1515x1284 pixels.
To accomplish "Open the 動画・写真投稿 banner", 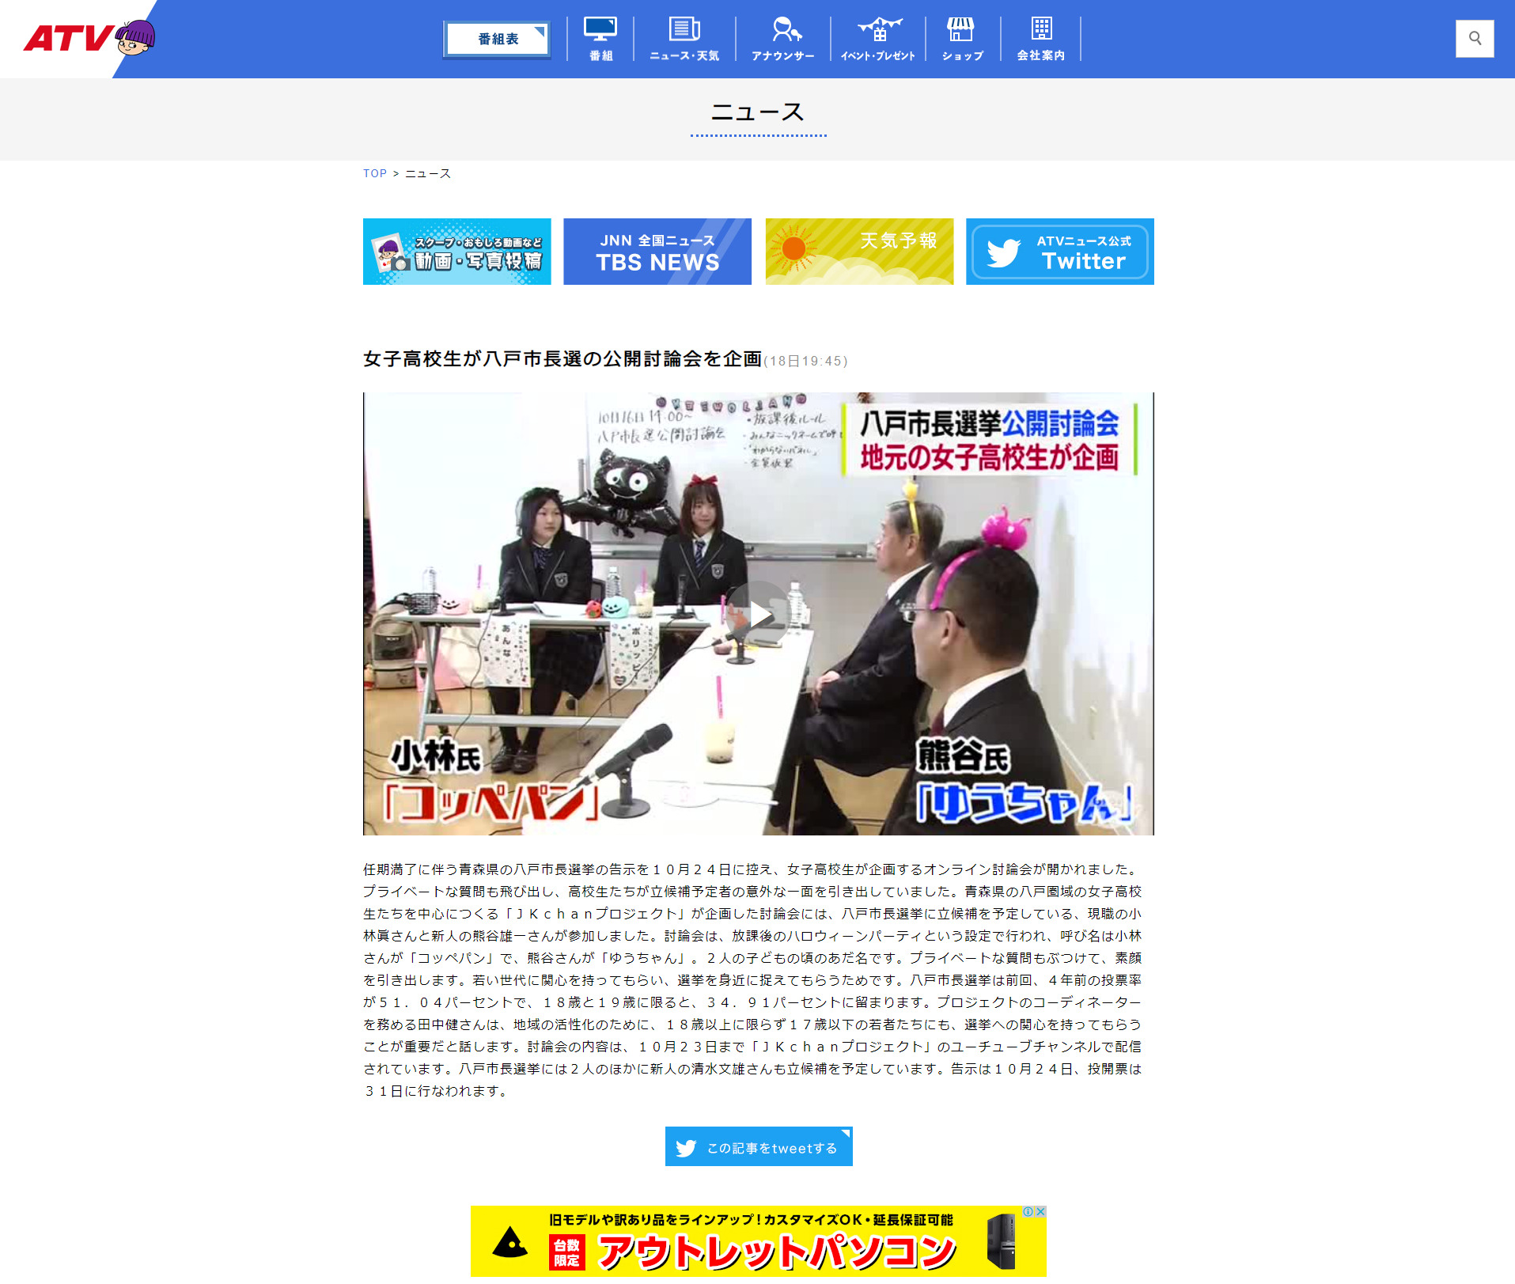I will [457, 252].
